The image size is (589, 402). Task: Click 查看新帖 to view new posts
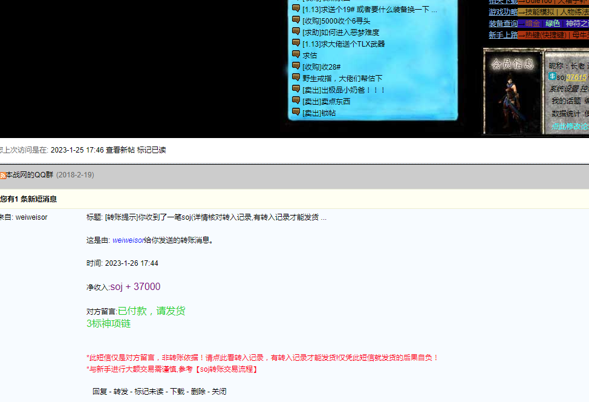120,150
